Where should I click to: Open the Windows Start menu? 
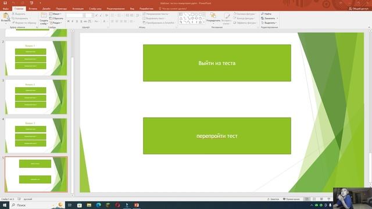tap(5, 205)
